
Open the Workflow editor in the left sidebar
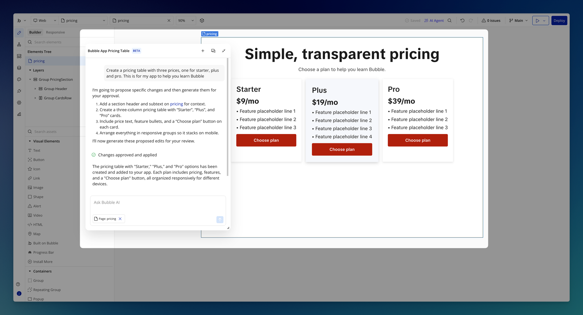click(x=19, y=44)
